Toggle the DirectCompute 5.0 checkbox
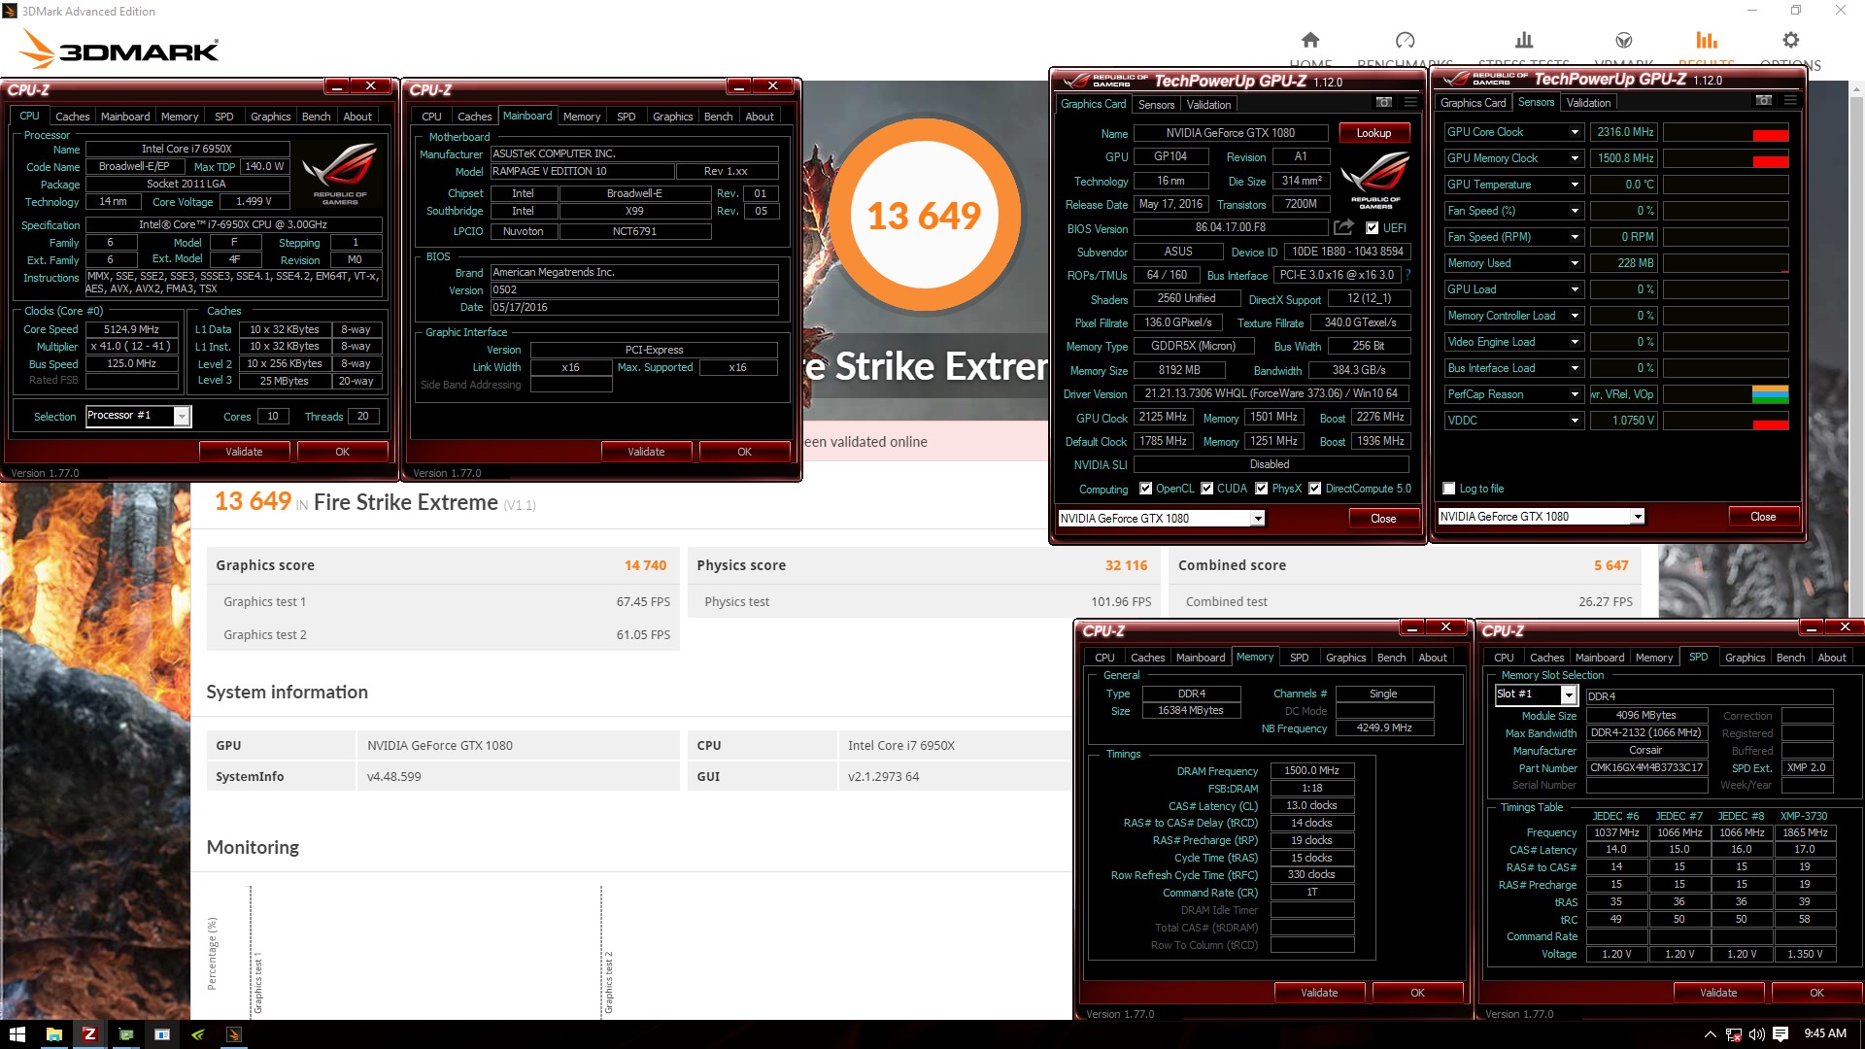The width and height of the screenshot is (1865, 1049). coord(1314,489)
